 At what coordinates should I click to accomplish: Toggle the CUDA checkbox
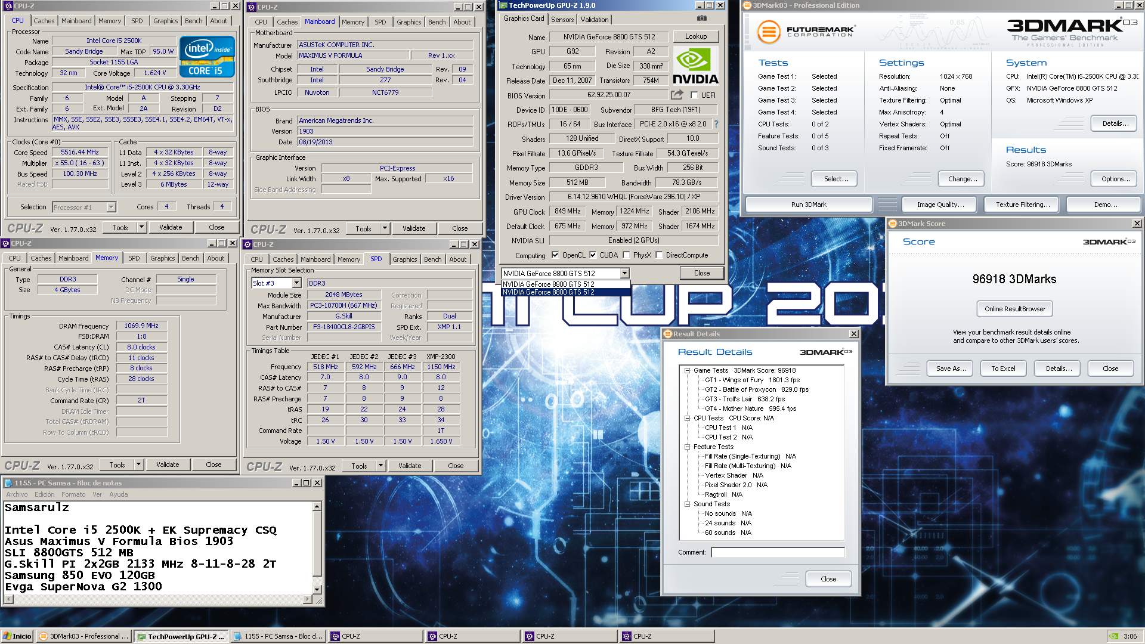[x=593, y=255]
